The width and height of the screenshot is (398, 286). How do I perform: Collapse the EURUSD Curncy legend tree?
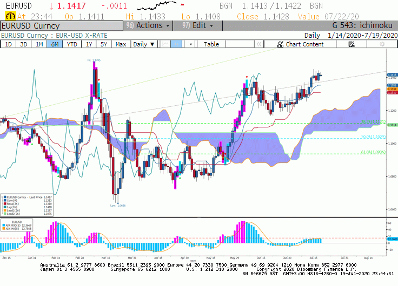click(2, 197)
